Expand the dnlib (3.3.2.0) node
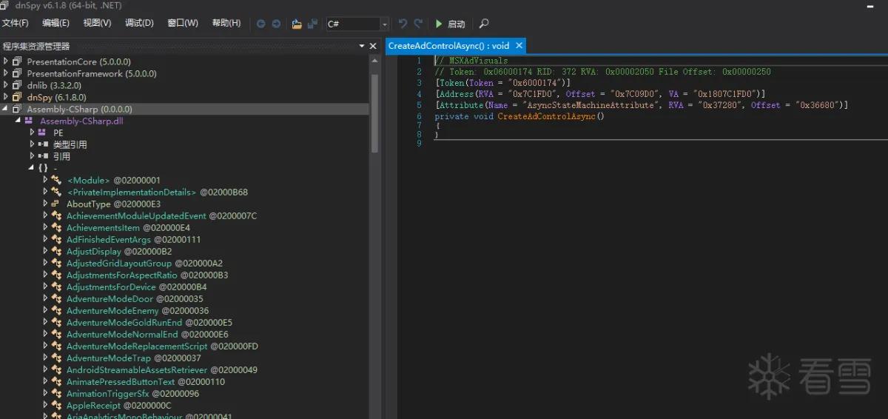888x419 pixels. (x=6, y=85)
